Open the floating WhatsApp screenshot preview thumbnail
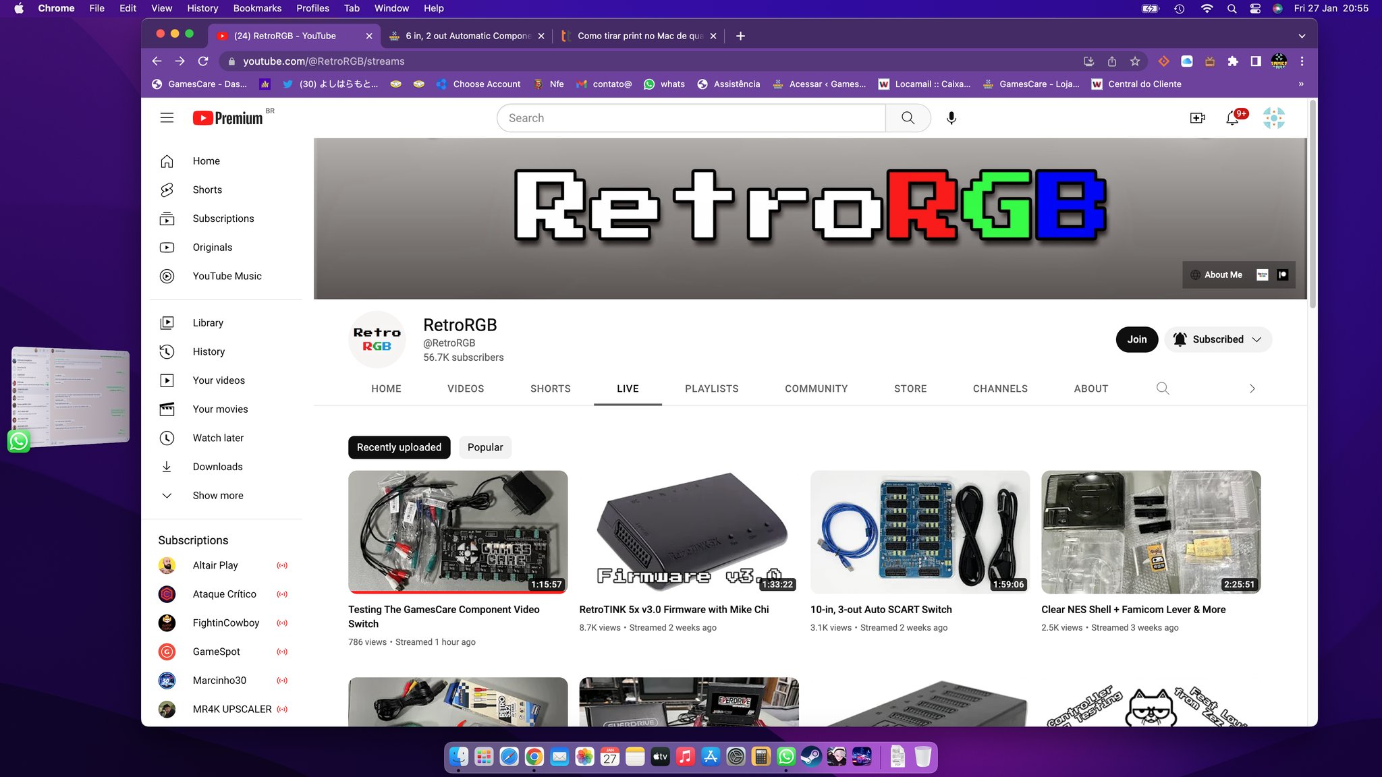This screenshot has height=777, width=1382. [70, 397]
